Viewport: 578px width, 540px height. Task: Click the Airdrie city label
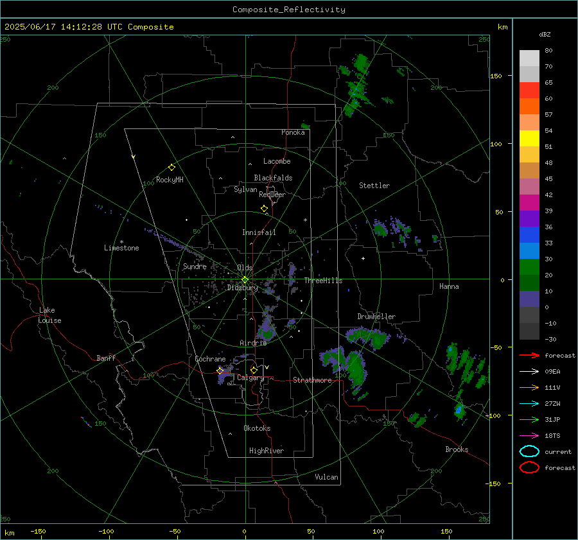tap(253, 343)
